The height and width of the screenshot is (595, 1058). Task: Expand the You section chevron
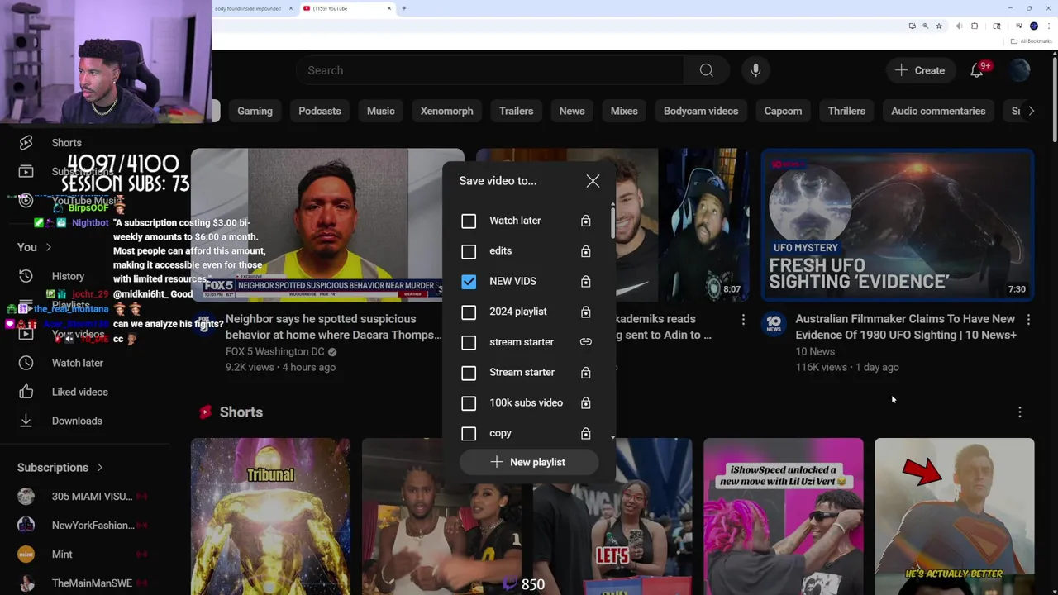[49, 247]
